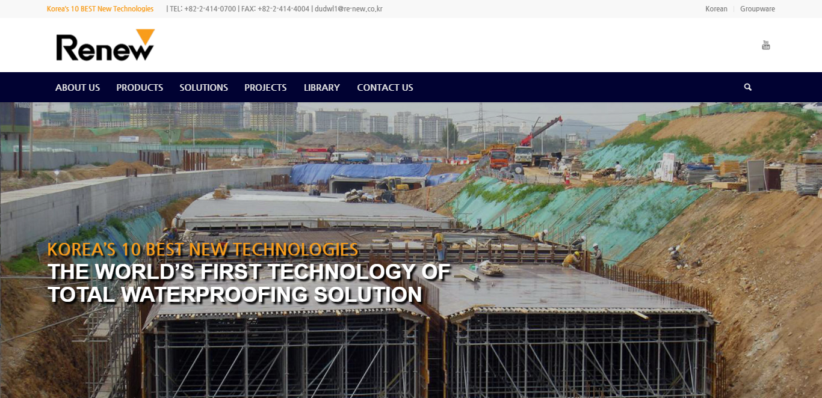Click the blue tarp in banner photo
Image resolution: width=822 pixels, height=398 pixels.
tap(361, 173)
